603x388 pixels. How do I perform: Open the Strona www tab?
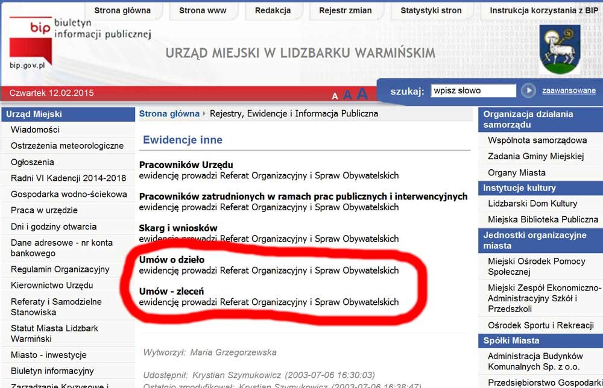(203, 10)
